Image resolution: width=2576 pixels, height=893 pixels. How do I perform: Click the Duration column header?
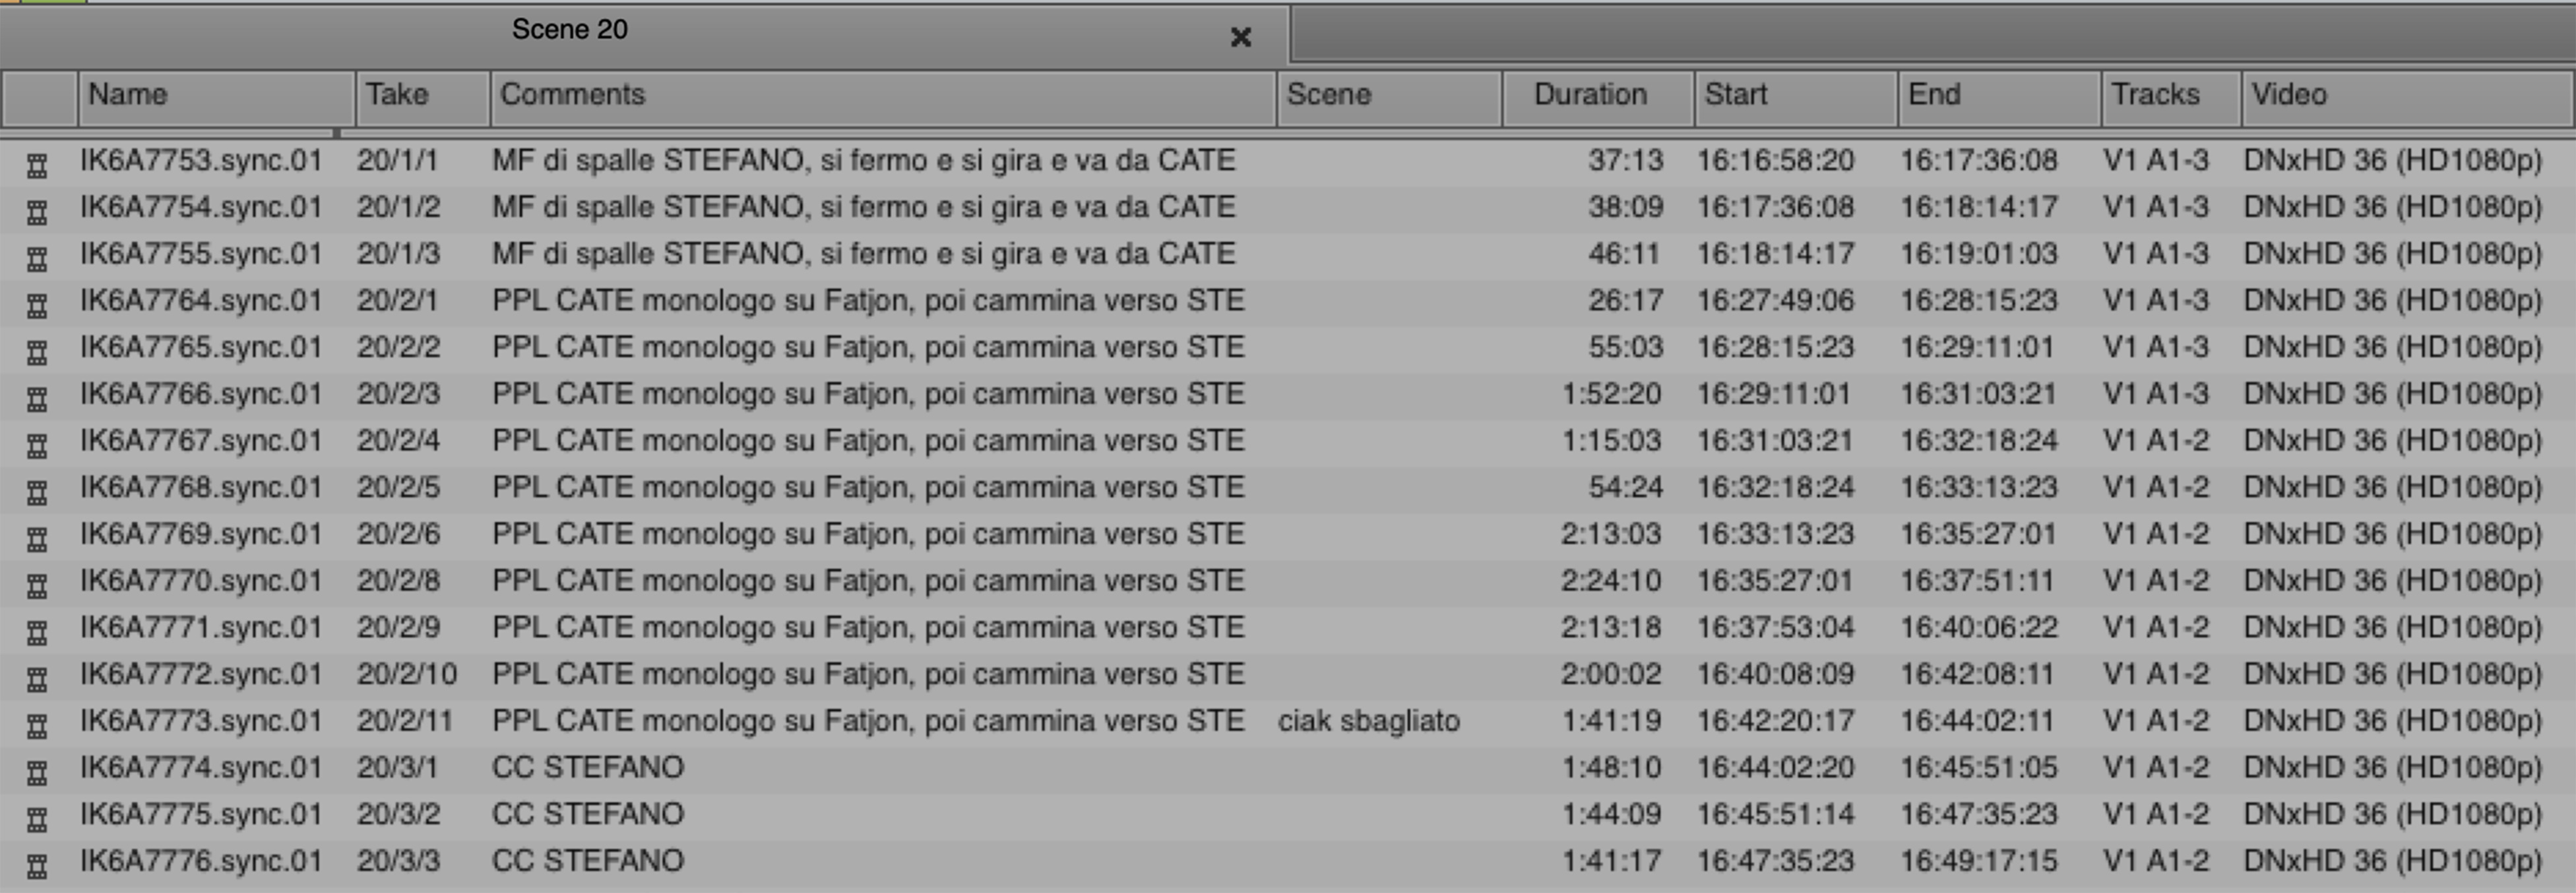[1597, 96]
